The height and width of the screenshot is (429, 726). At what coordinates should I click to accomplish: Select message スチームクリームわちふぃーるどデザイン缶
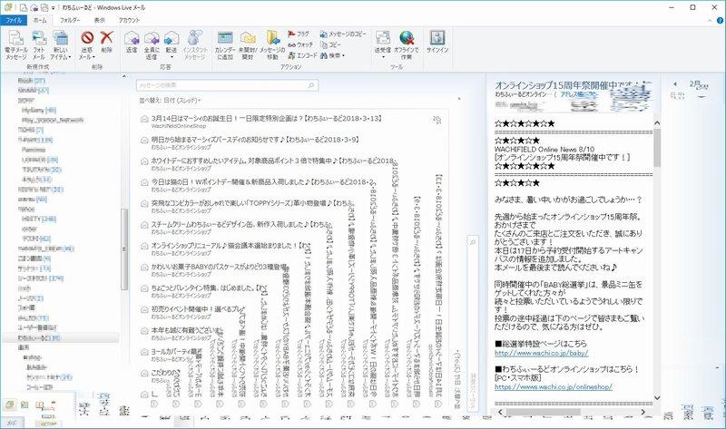(236, 228)
